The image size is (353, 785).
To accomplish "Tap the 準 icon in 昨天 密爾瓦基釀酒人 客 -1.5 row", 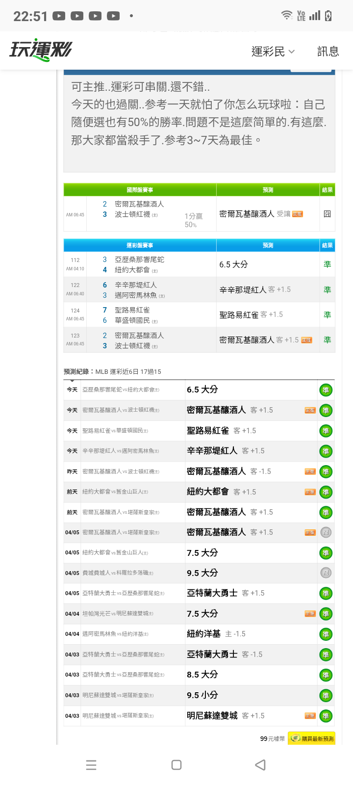I will [x=326, y=472].
